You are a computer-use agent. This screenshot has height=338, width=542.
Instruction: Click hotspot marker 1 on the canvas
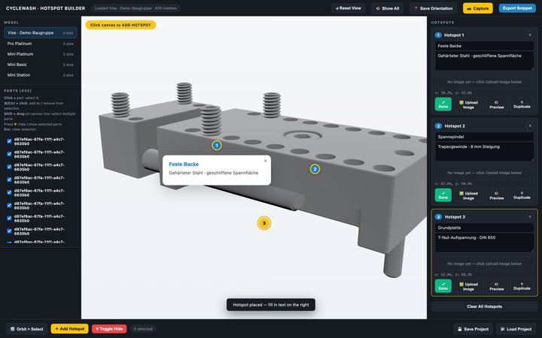point(217,146)
